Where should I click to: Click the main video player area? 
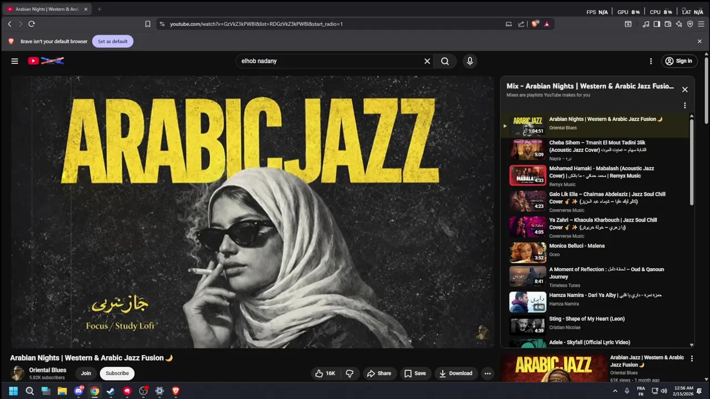coord(252,212)
